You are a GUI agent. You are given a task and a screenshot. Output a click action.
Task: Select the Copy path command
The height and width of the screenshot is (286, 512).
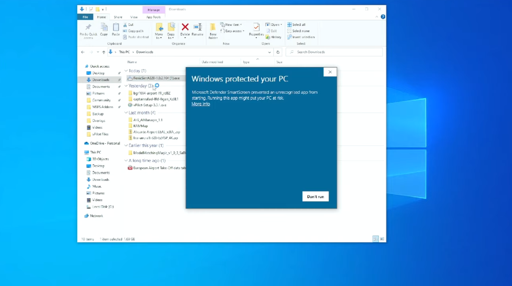[133, 31]
